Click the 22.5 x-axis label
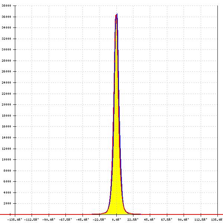 (x=133, y=220)
